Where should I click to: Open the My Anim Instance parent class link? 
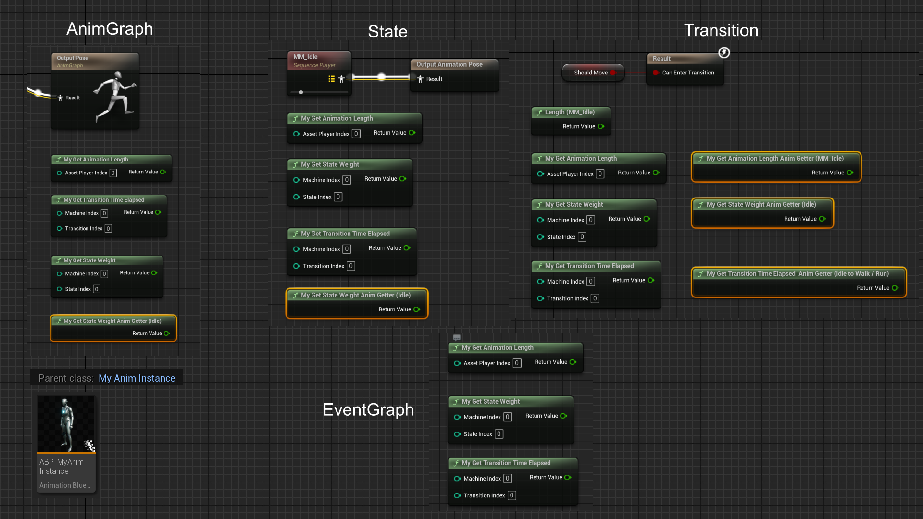(x=137, y=378)
